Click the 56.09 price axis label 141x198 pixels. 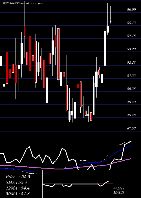click(131, 9)
